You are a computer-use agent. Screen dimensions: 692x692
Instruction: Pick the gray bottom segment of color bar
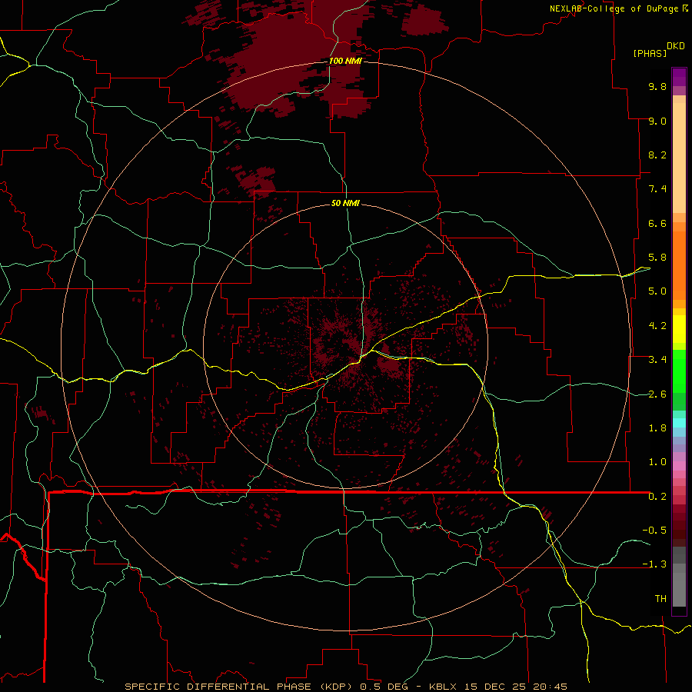[x=679, y=589]
